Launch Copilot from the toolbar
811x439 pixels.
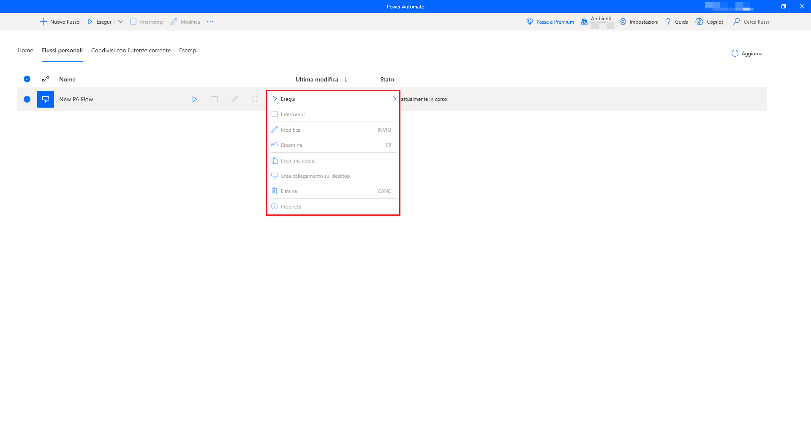[709, 22]
